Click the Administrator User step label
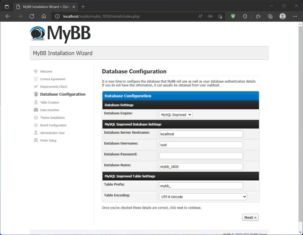 pos(52,133)
